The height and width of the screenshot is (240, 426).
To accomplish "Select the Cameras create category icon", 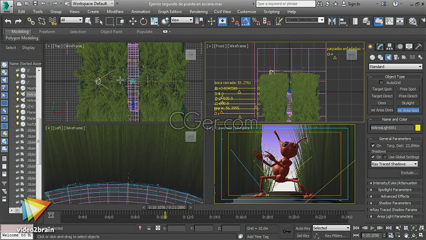I will point(396,57).
